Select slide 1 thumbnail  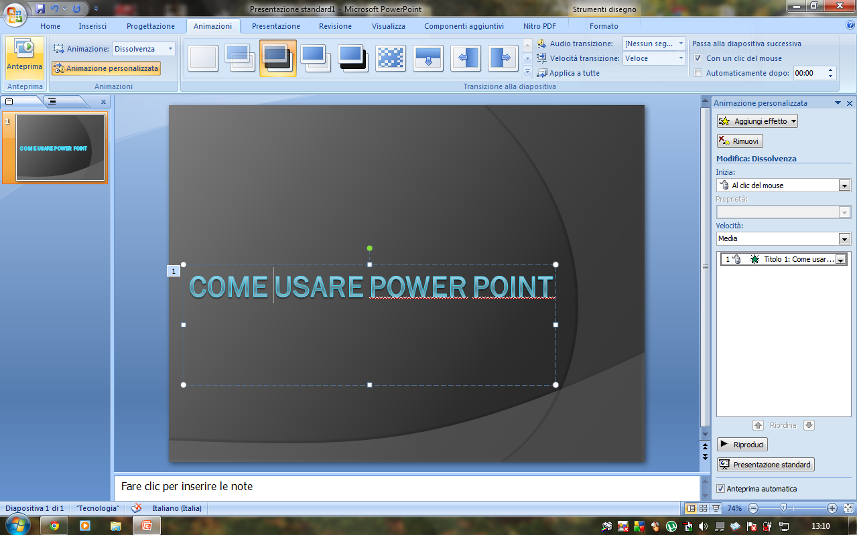(x=60, y=148)
